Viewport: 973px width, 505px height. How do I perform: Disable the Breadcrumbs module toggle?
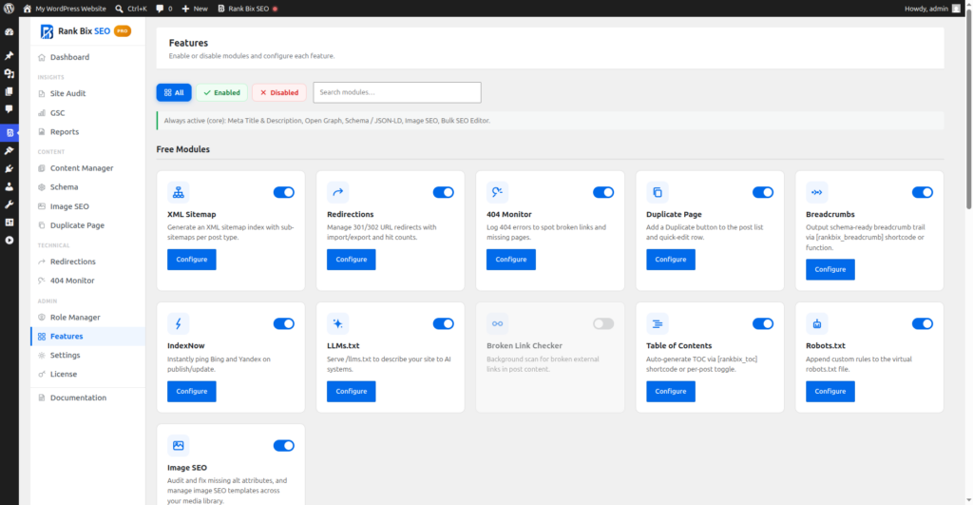pos(922,192)
